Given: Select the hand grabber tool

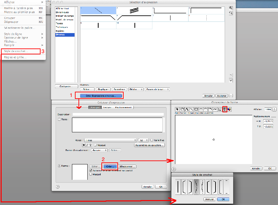Looking at the screenshot, I should tap(182, 109).
